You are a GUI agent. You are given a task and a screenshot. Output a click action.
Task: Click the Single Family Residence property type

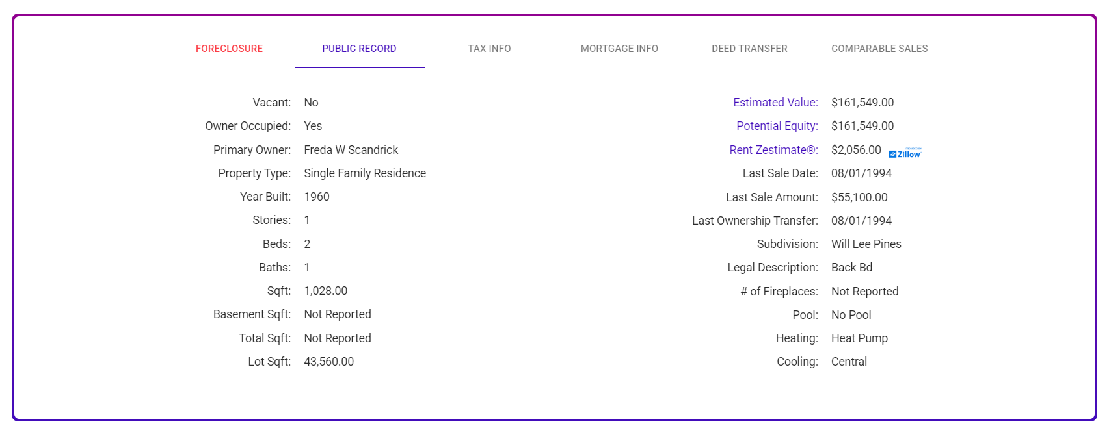coord(365,173)
